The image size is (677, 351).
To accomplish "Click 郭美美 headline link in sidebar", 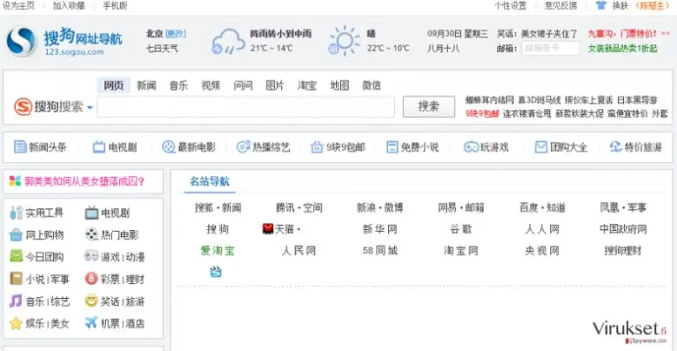I will point(85,182).
